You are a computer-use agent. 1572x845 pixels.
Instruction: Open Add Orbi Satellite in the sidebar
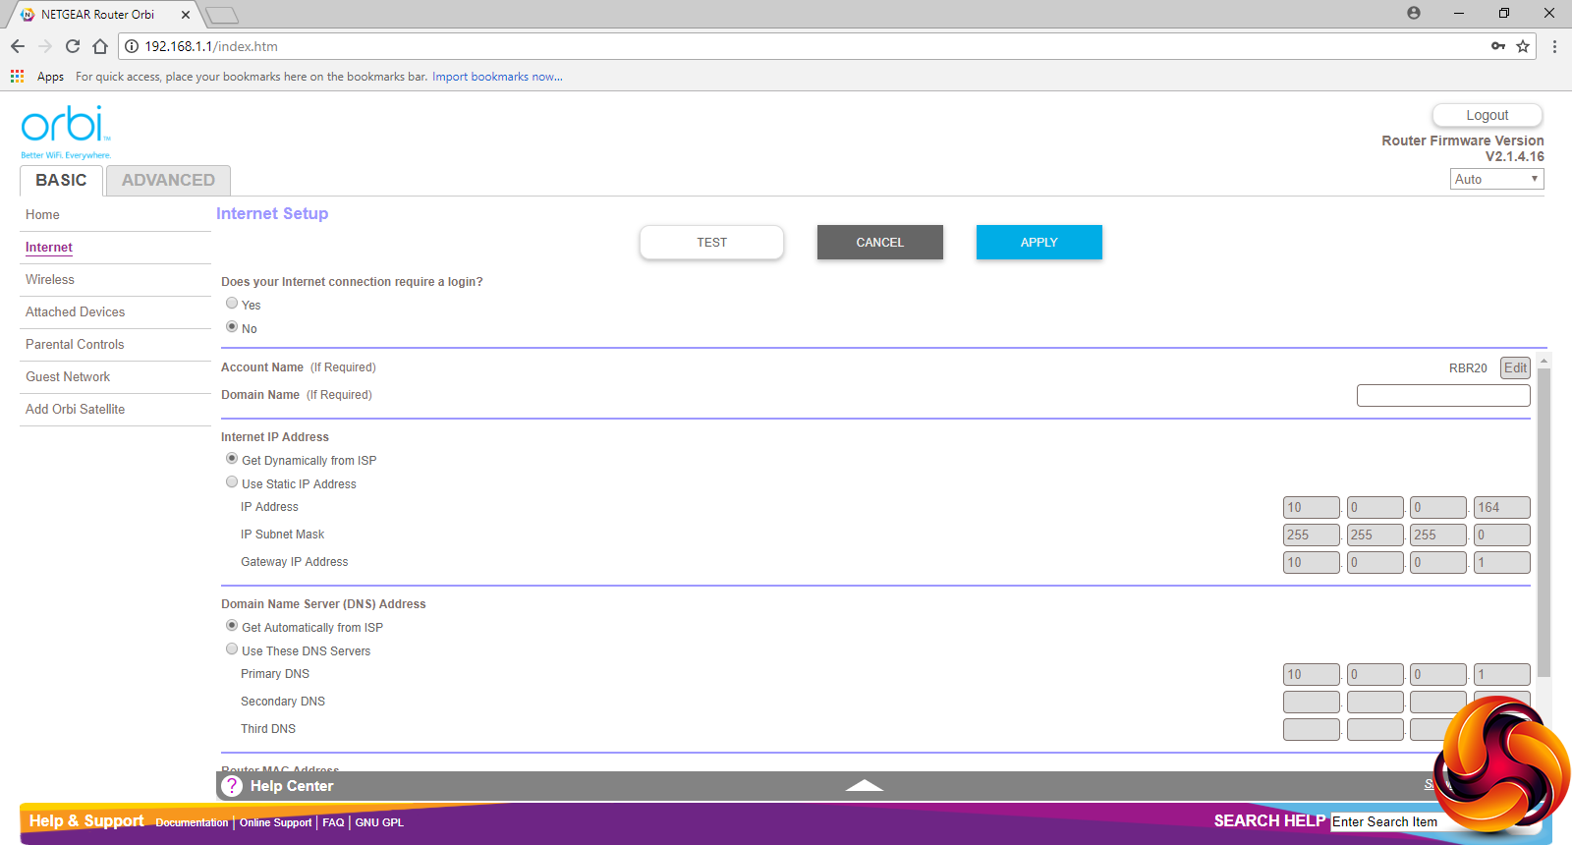(76, 410)
